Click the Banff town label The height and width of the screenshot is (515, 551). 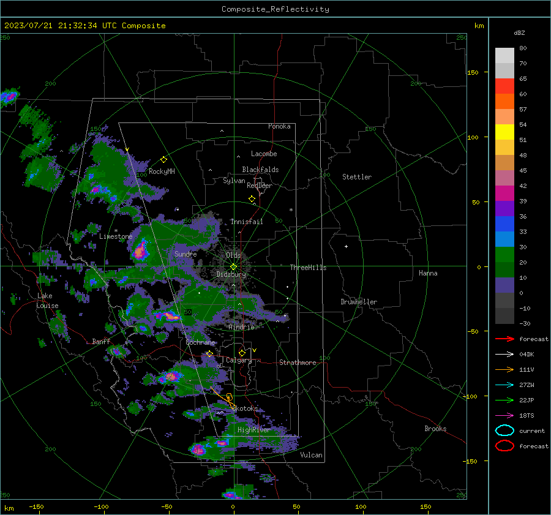pos(101,341)
